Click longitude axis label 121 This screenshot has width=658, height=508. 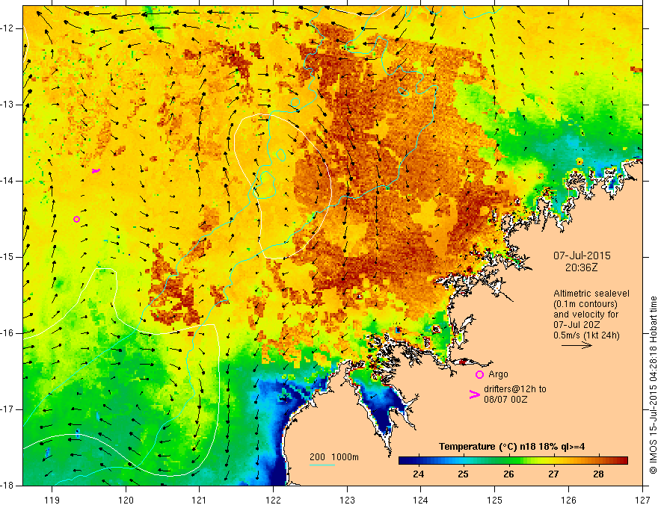tap(200, 500)
